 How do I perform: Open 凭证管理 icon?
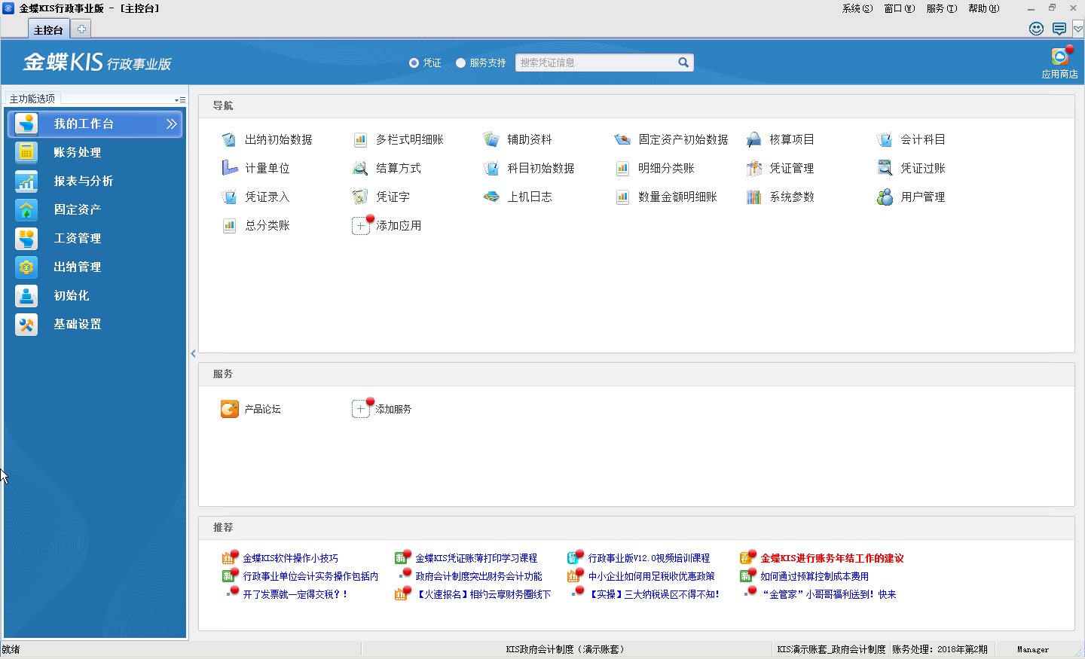(753, 168)
